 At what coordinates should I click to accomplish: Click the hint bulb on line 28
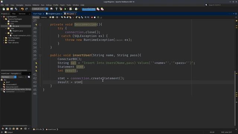coord(36,25)
